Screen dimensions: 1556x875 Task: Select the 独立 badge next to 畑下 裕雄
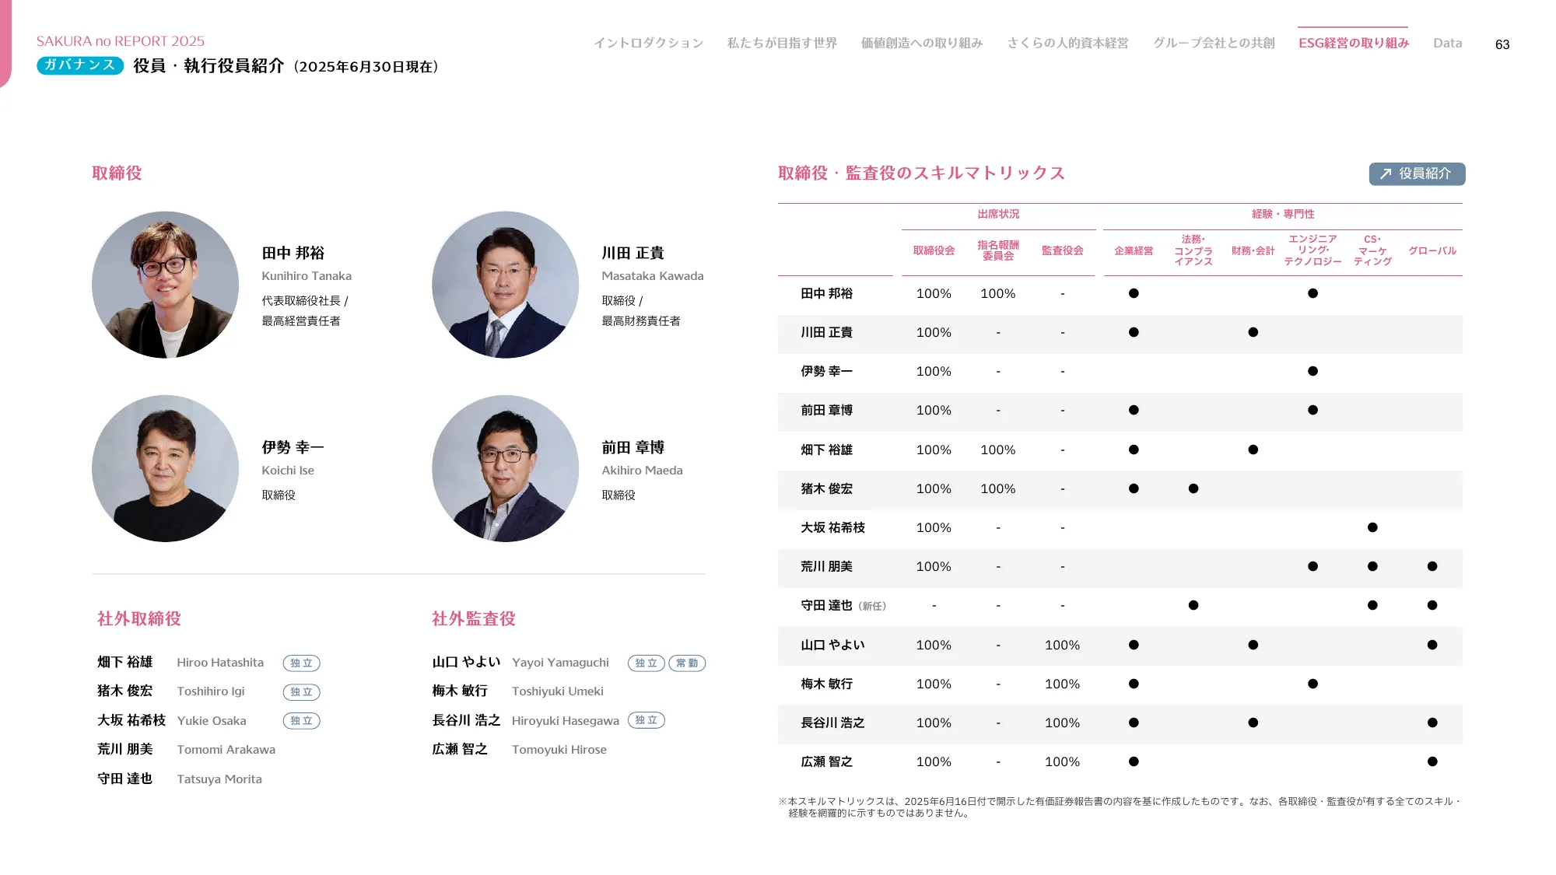pyautogui.click(x=302, y=663)
